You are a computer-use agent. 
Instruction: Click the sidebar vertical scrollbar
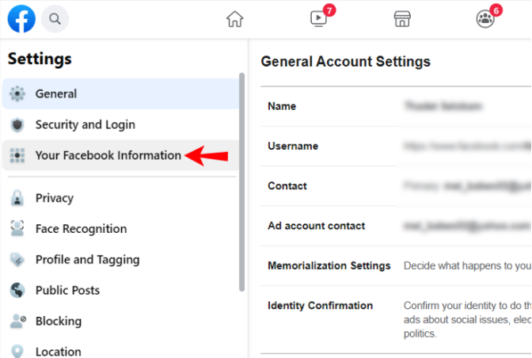[241, 182]
